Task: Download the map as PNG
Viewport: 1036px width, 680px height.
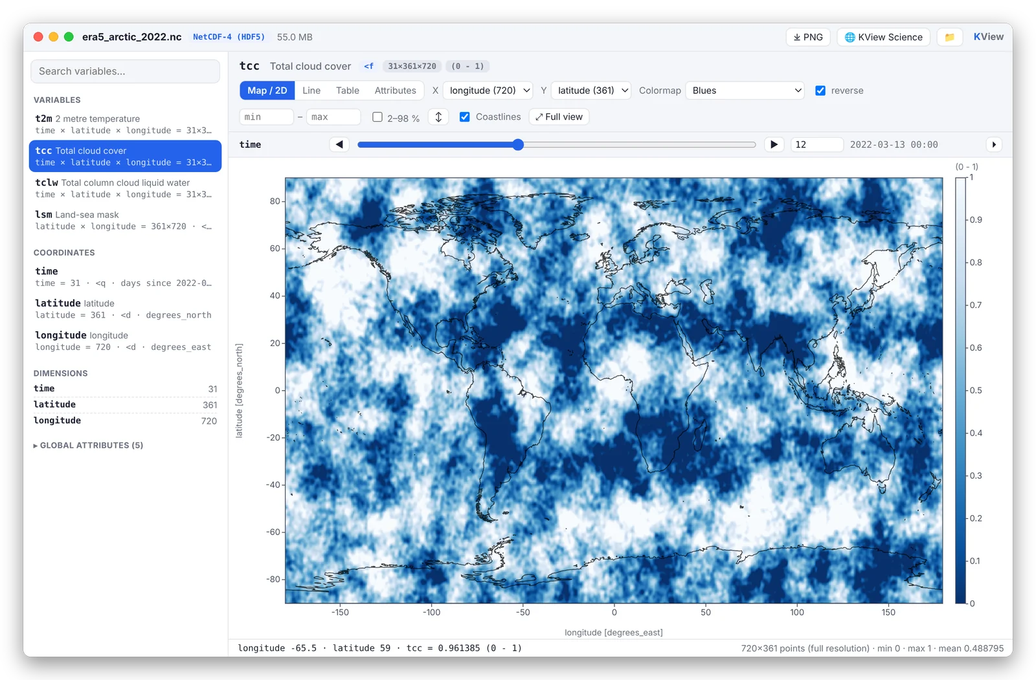Action: [808, 37]
